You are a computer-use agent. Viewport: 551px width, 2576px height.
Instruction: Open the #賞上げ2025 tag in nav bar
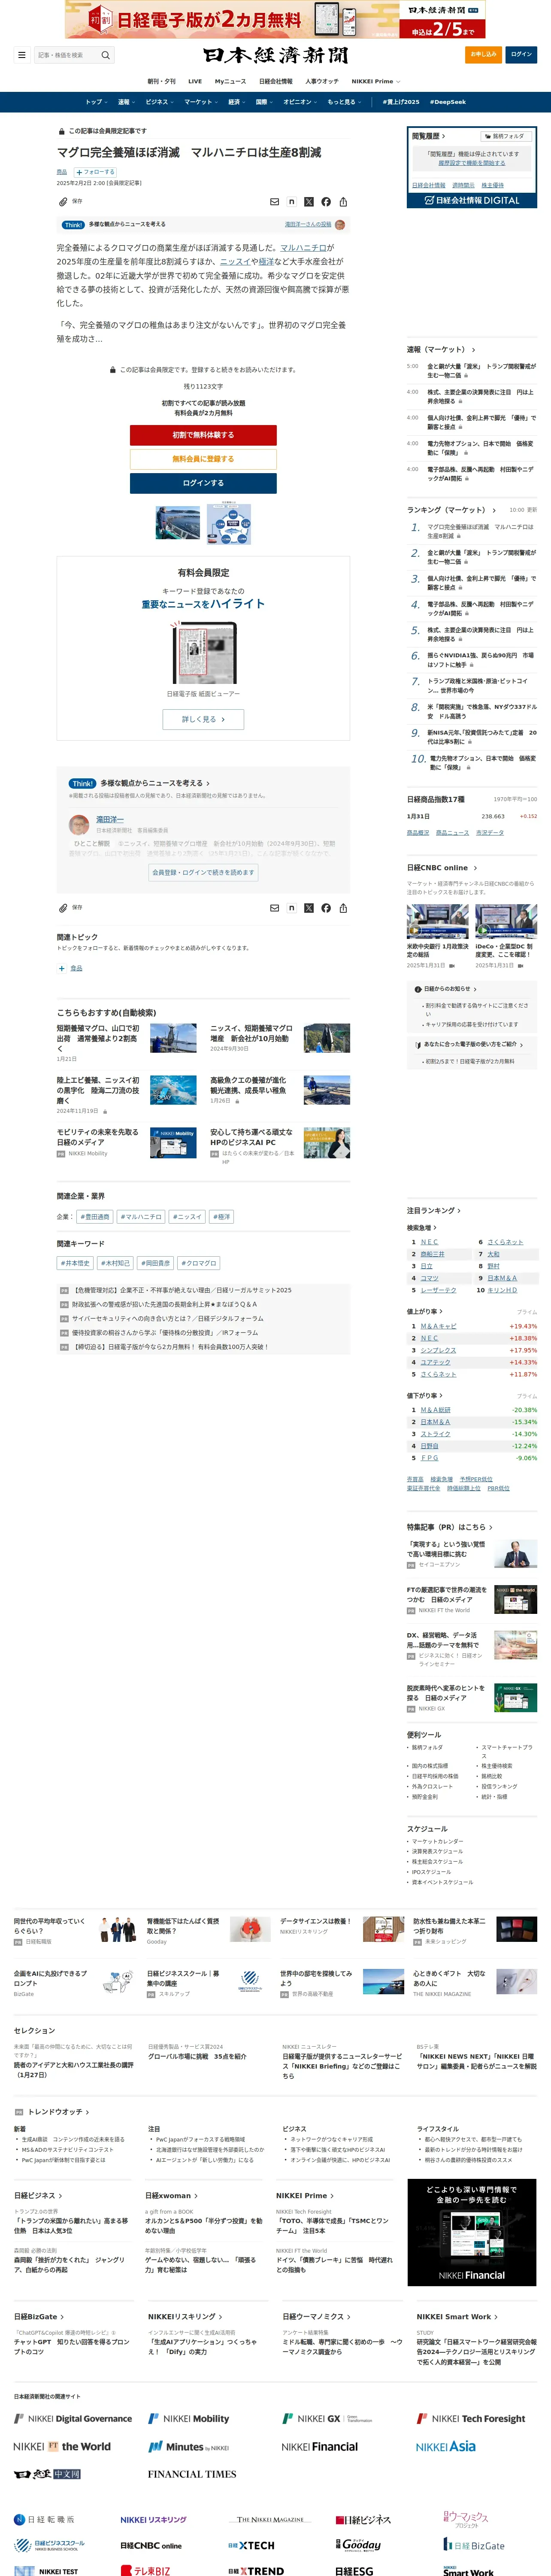401,102
